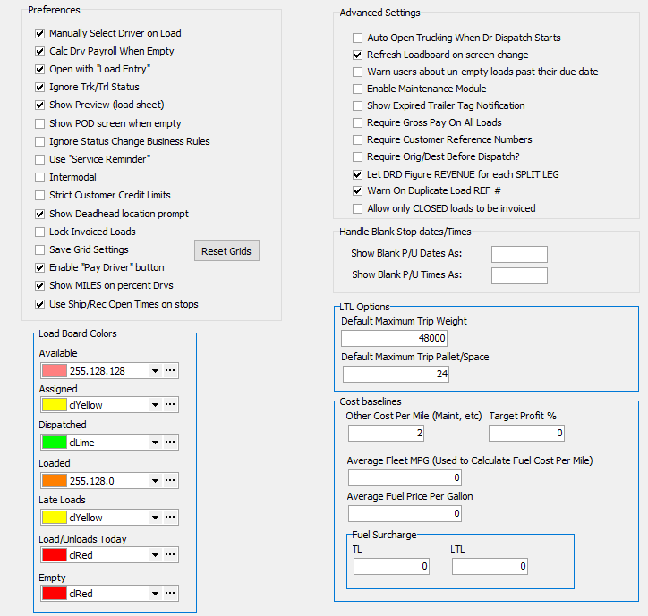Select the Average Fuel Price Per Gallon field

pos(405,513)
